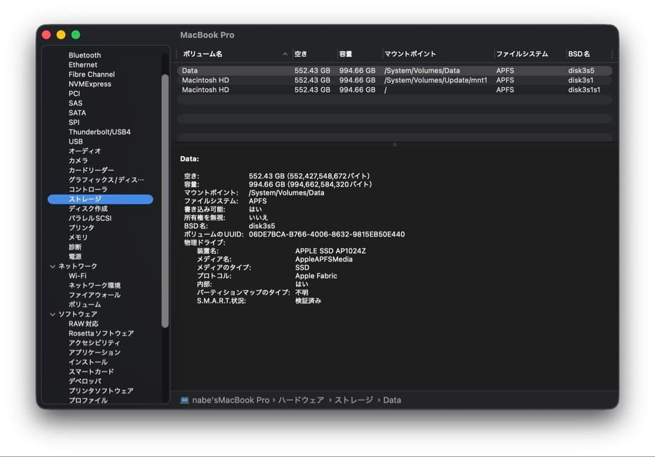Select パラレルSCSI in the sidebar
Screen dimensions: 655x457
(90, 218)
